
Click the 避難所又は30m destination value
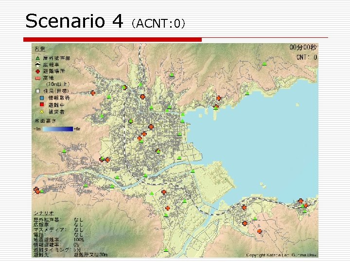point(90,255)
